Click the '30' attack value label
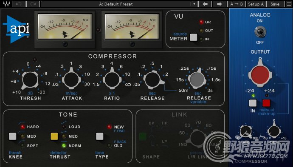This screenshot has width=293, height=167. [x=87, y=84]
